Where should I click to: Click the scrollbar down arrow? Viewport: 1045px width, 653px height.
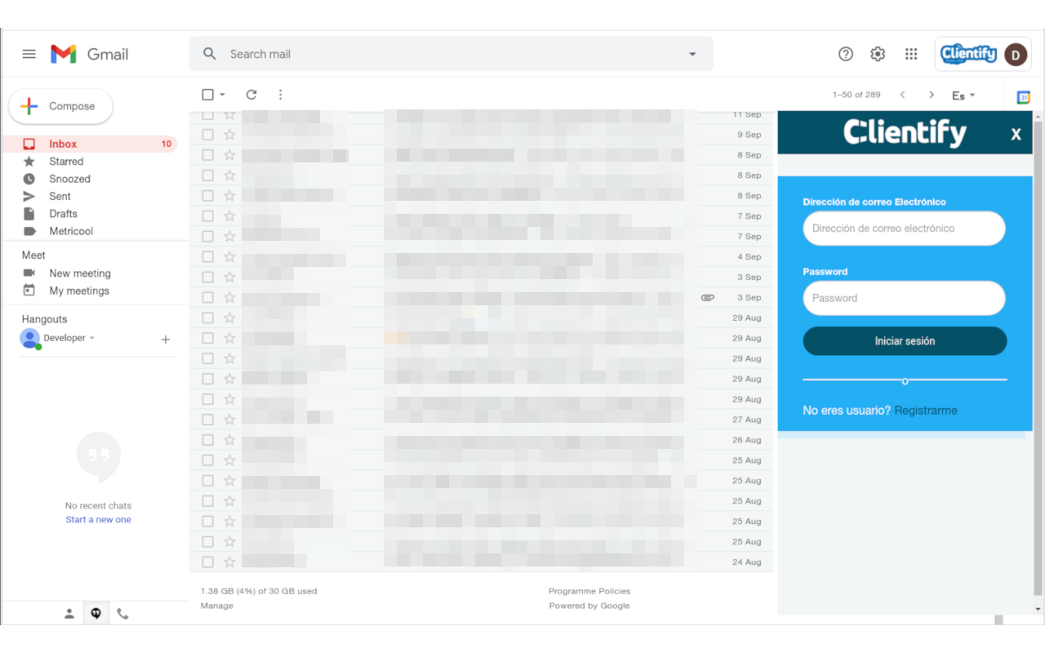click(x=1038, y=609)
